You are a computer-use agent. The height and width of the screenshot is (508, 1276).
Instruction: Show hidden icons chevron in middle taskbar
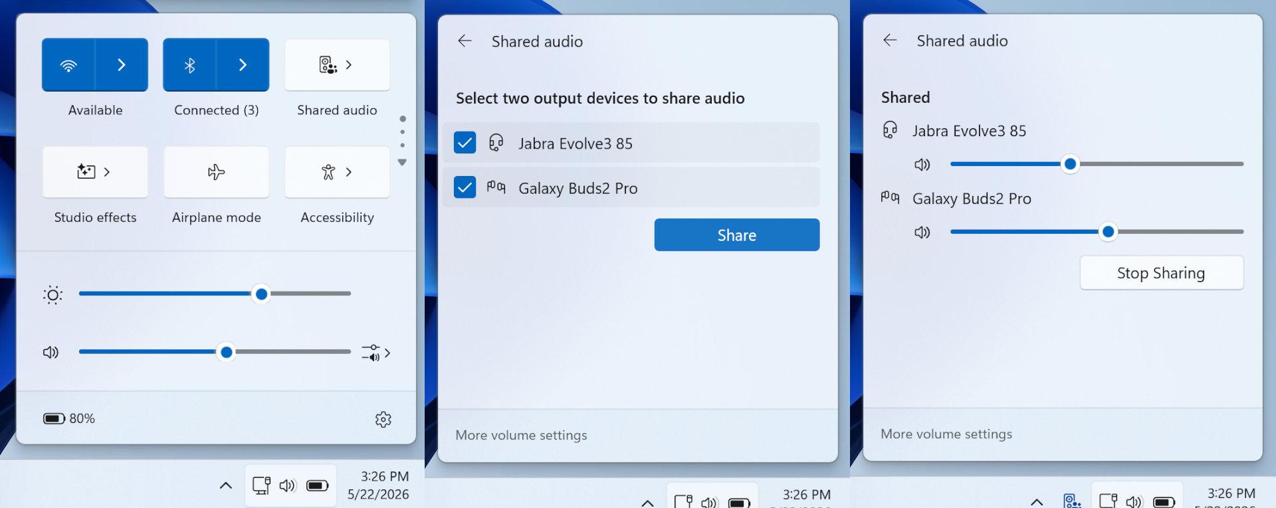pos(647,503)
